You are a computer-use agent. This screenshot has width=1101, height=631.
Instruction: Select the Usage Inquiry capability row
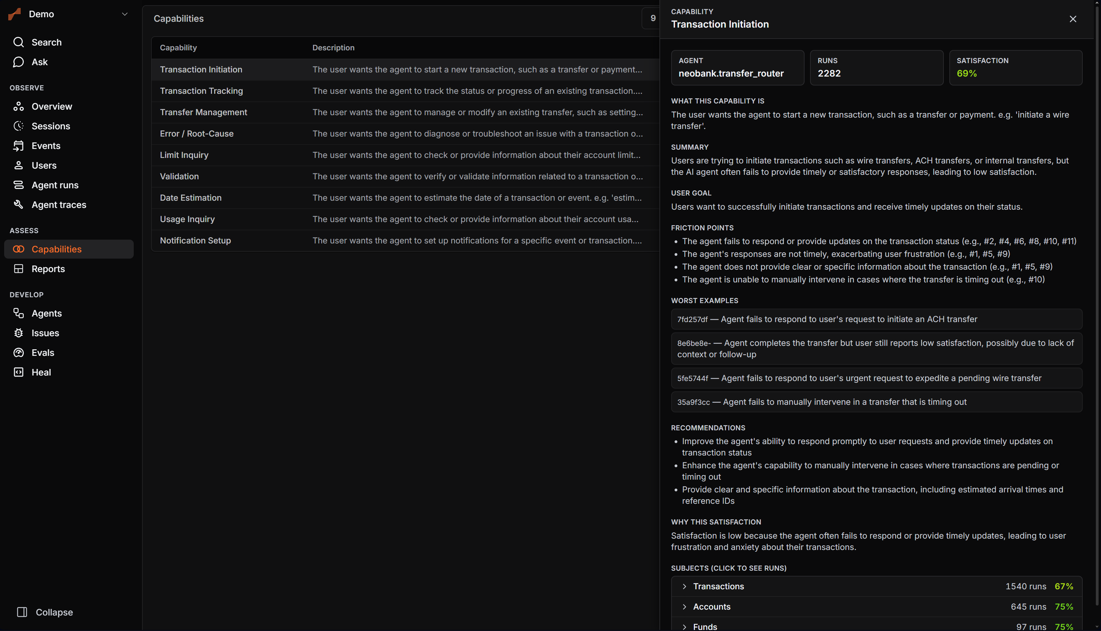(x=405, y=219)
